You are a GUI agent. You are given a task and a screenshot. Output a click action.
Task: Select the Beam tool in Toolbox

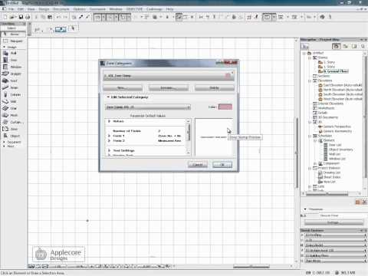pos(13,87)
